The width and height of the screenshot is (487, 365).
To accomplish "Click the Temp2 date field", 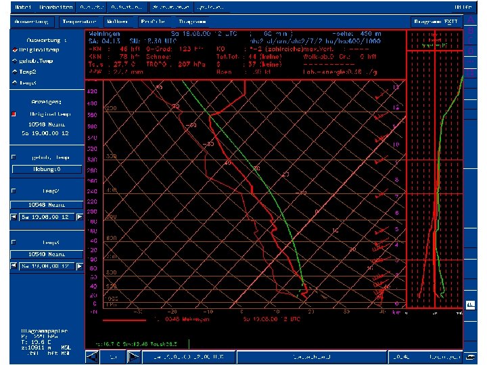I will pos(47,217).
